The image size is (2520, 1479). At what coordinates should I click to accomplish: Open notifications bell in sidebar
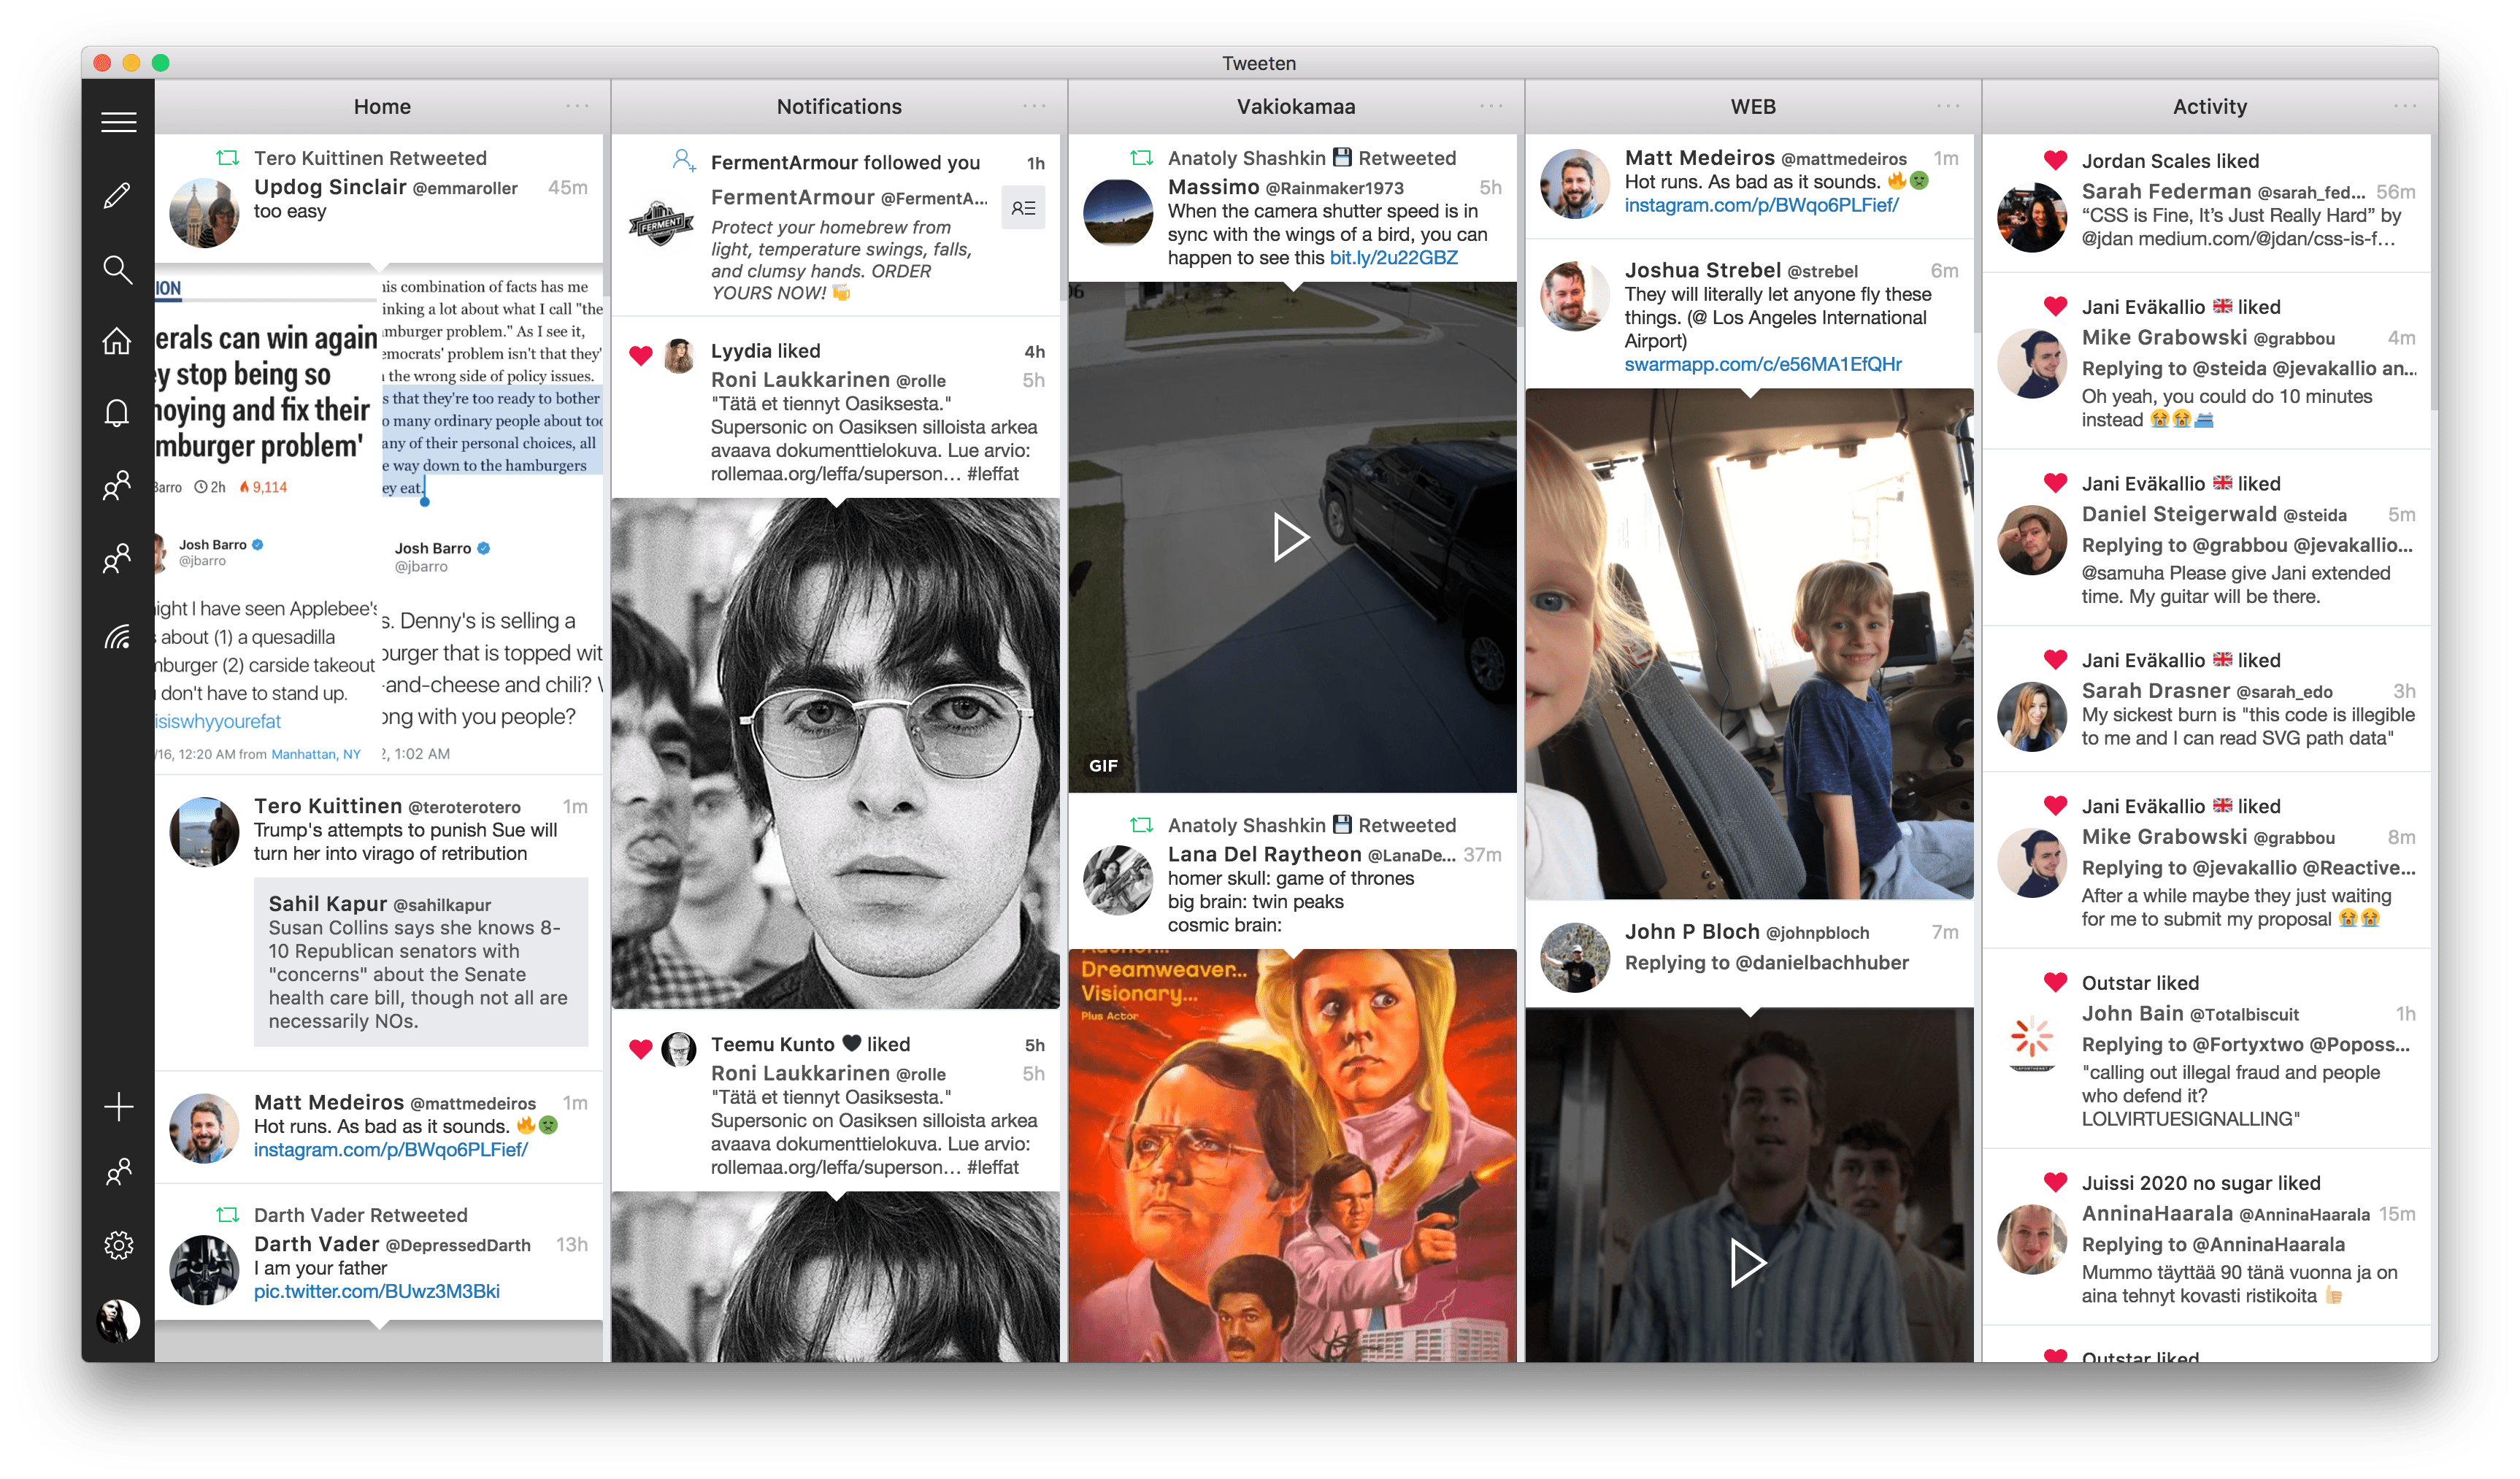pyautogui.click(x=118, y=413)
